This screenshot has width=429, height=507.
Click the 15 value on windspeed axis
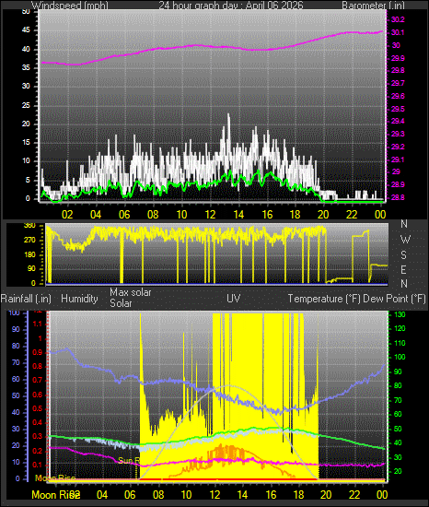[x=26, y=142]
